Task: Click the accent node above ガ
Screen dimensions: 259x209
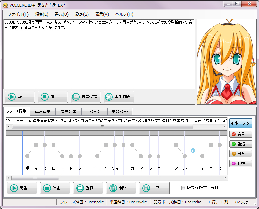Action: 132,145
